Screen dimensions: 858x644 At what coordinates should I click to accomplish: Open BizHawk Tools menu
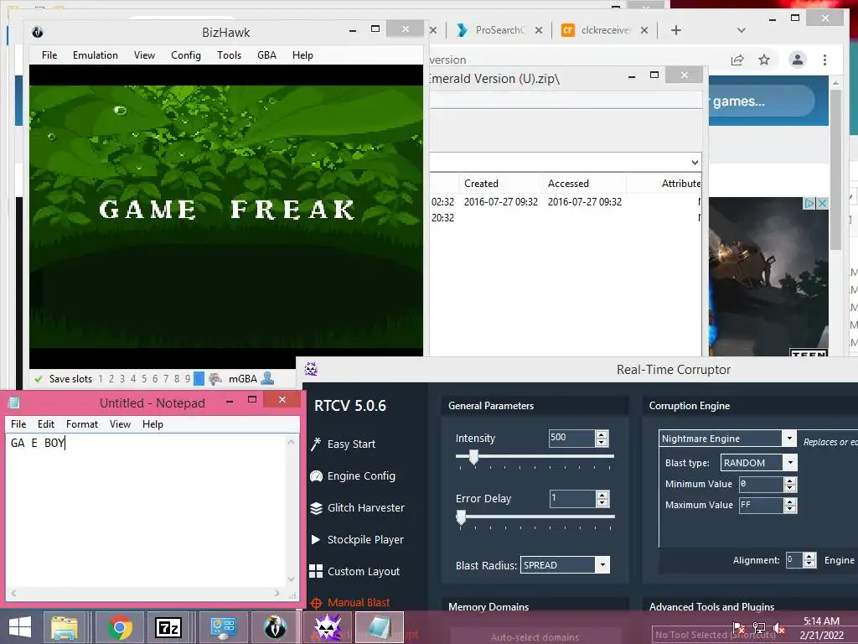coord(229,55)
